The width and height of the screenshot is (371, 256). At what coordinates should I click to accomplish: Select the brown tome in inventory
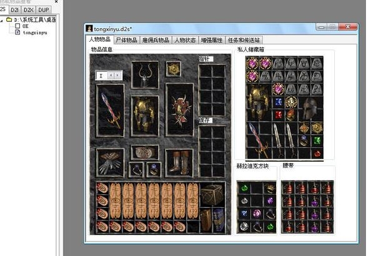(x=205, y=220)
